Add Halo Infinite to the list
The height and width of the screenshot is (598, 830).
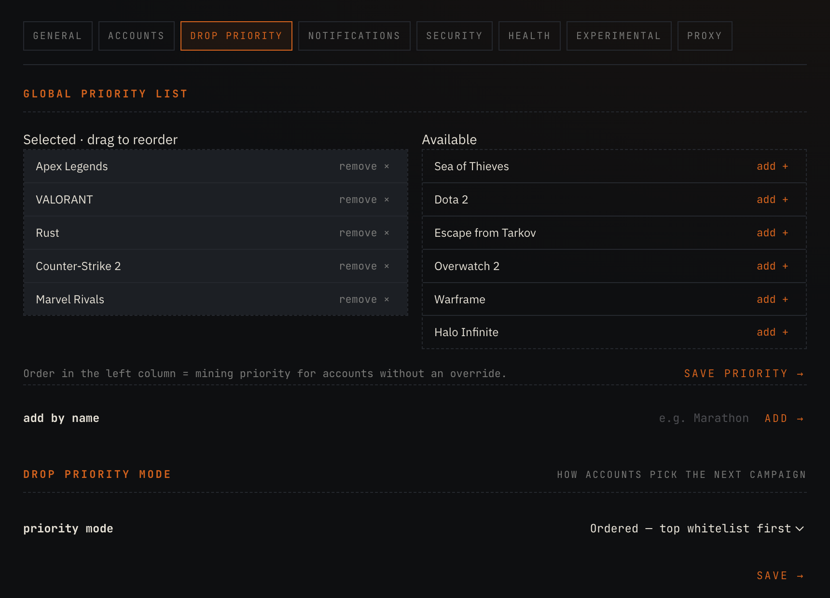[x=772, y=332]
